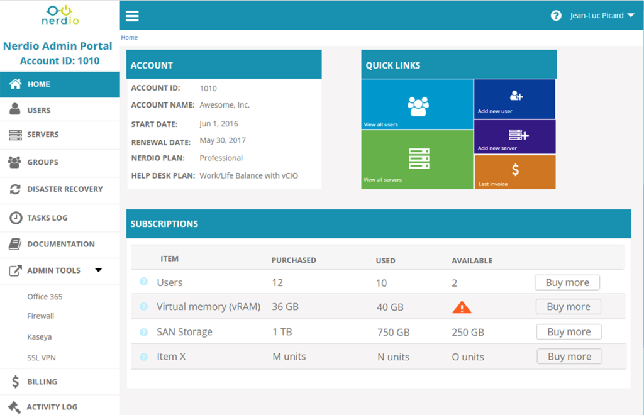Click the help question mark in the top bar

(x=556, y=15)
